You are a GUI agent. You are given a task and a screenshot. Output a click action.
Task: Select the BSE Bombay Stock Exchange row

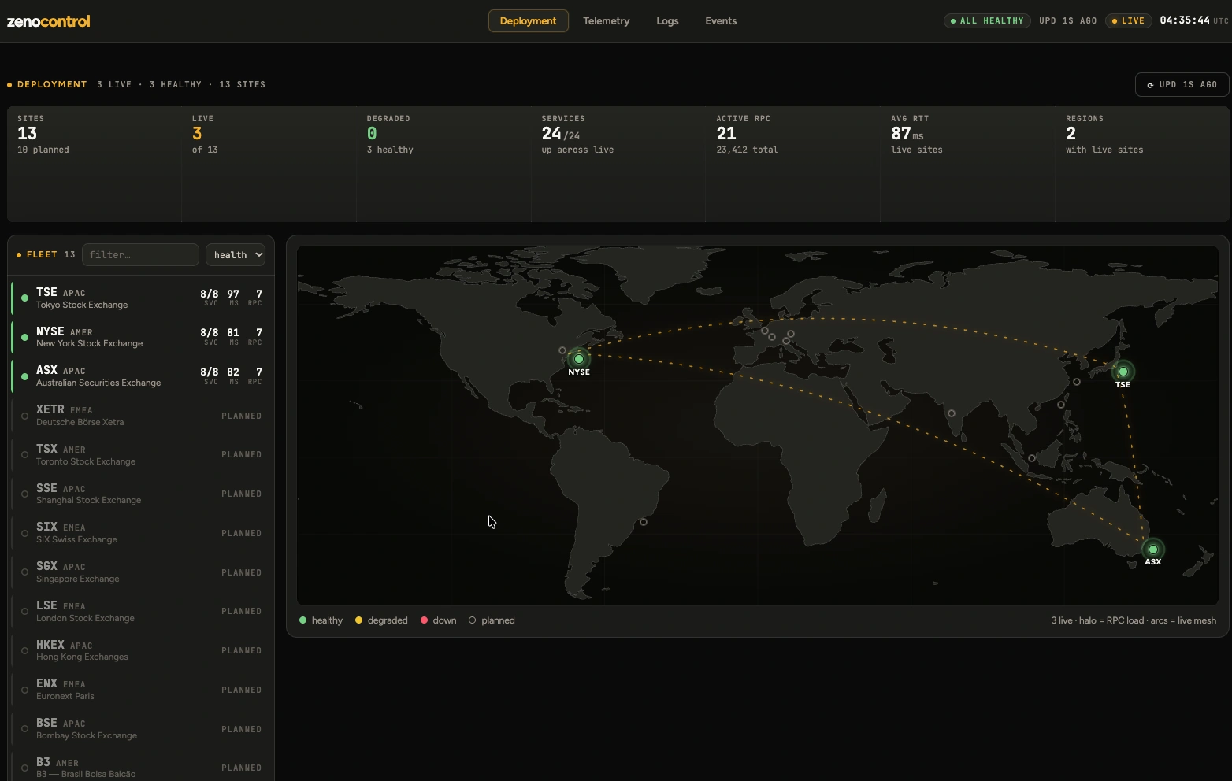click(142, 729)
